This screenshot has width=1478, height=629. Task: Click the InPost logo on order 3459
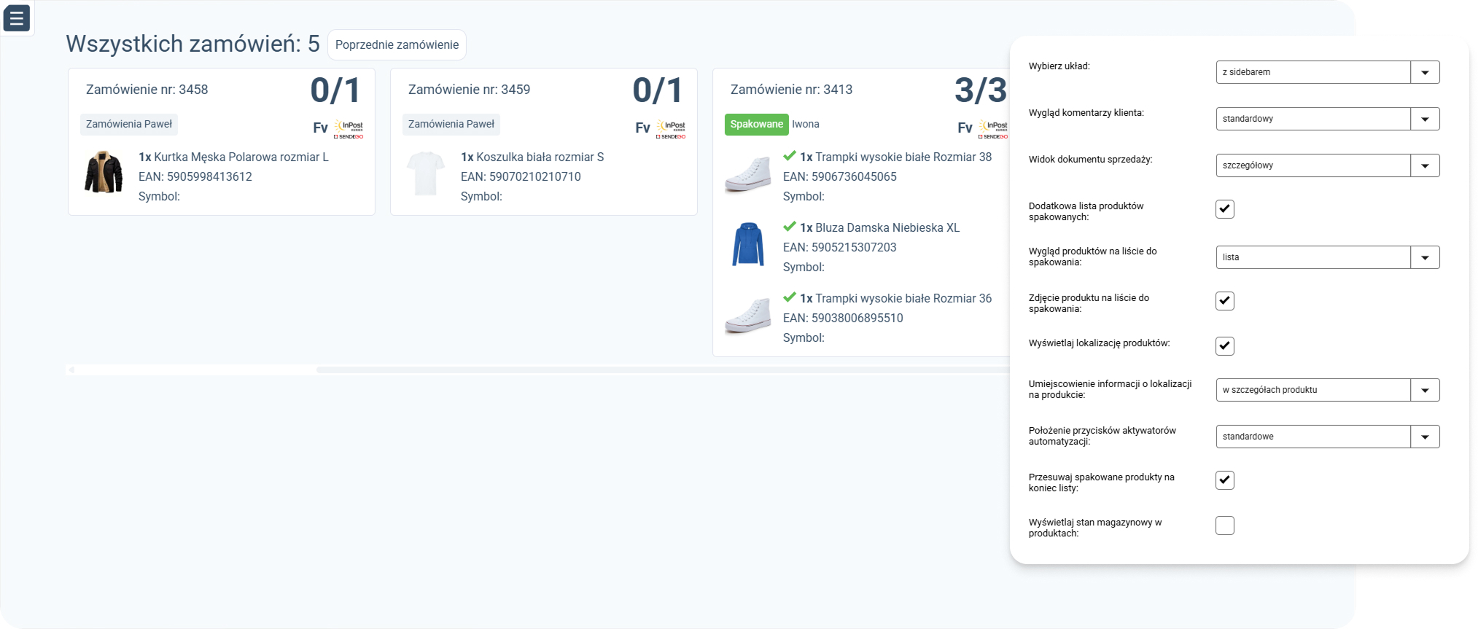click(x=671, y=129)
